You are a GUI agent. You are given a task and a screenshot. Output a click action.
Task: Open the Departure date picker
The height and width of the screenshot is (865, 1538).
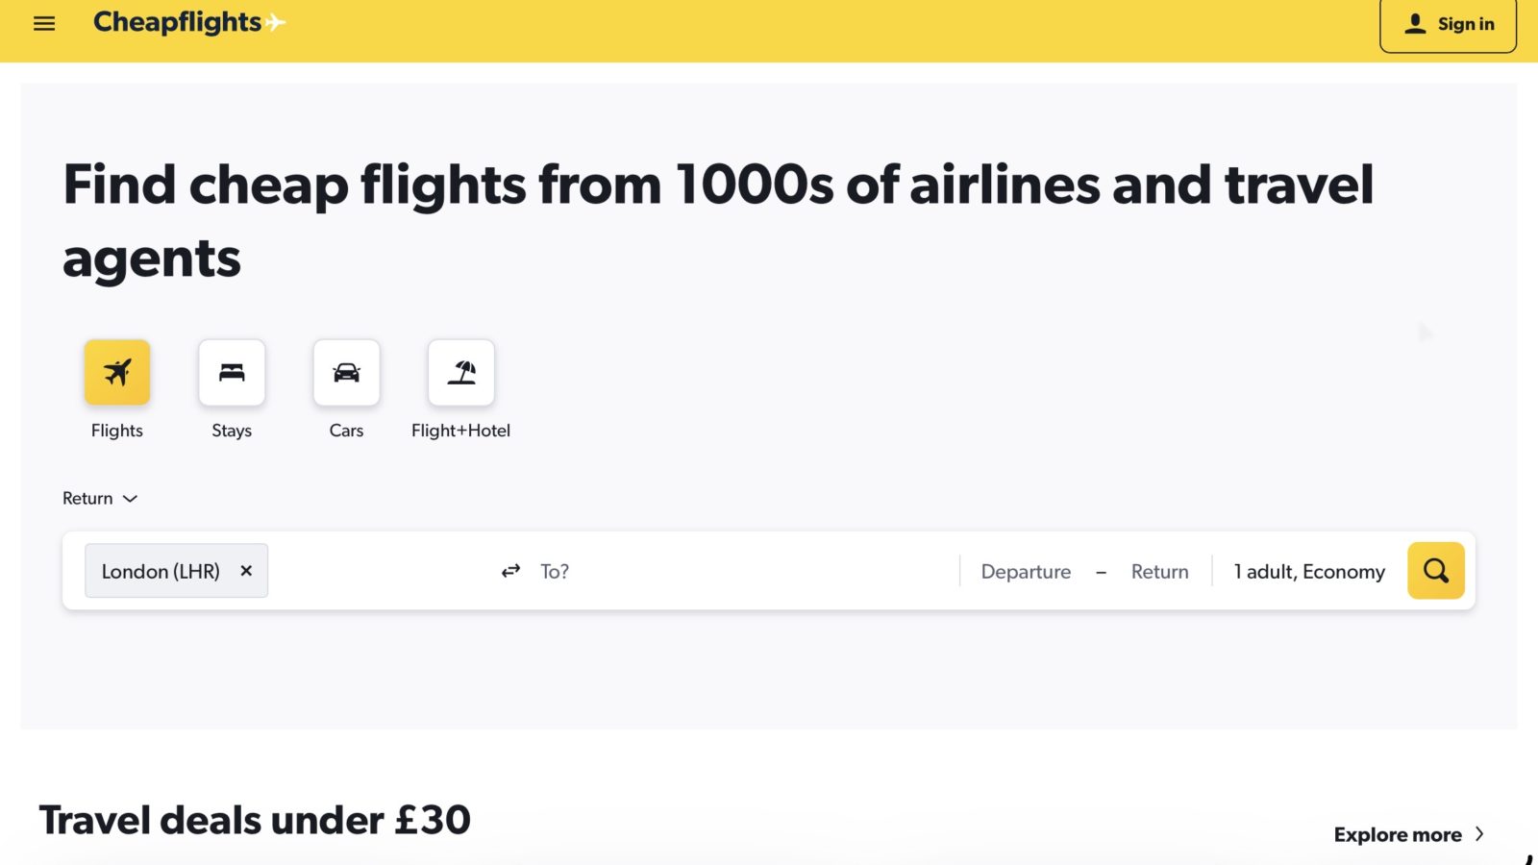pyautogui.click(x=1026, y=572)
